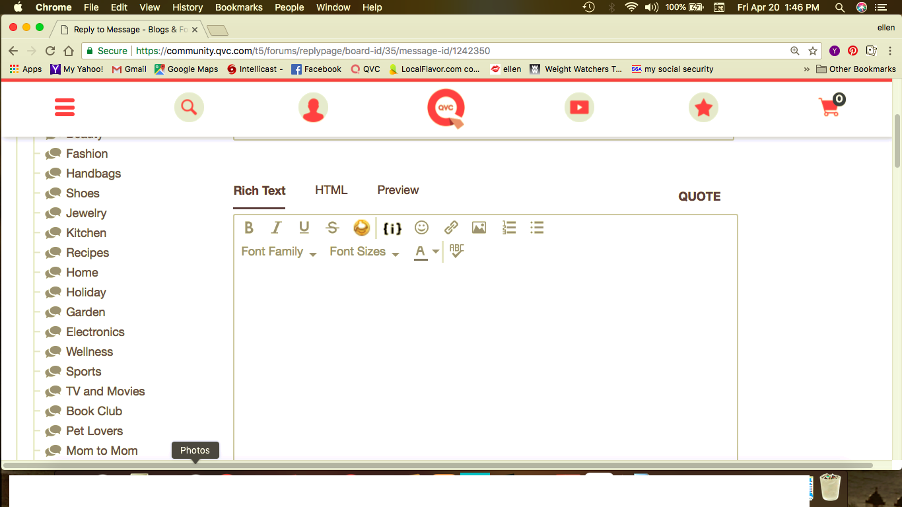Image resolution: width=902 pixels, height=507 pixels.
Task: Open the shopping cart icon
Action: coord(831,106)
